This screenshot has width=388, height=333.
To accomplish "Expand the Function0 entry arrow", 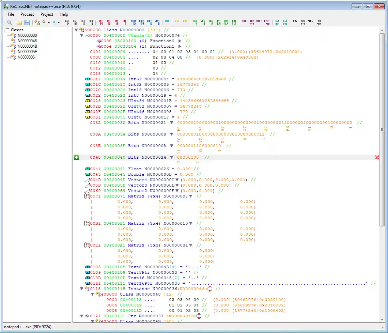I will click(x=180, y=41).
